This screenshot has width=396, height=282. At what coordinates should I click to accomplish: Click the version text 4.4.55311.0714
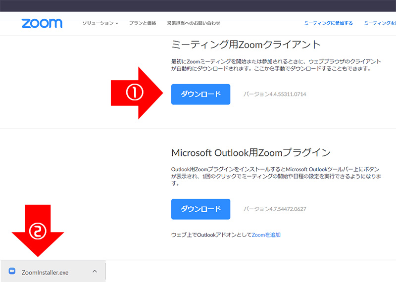275,94
